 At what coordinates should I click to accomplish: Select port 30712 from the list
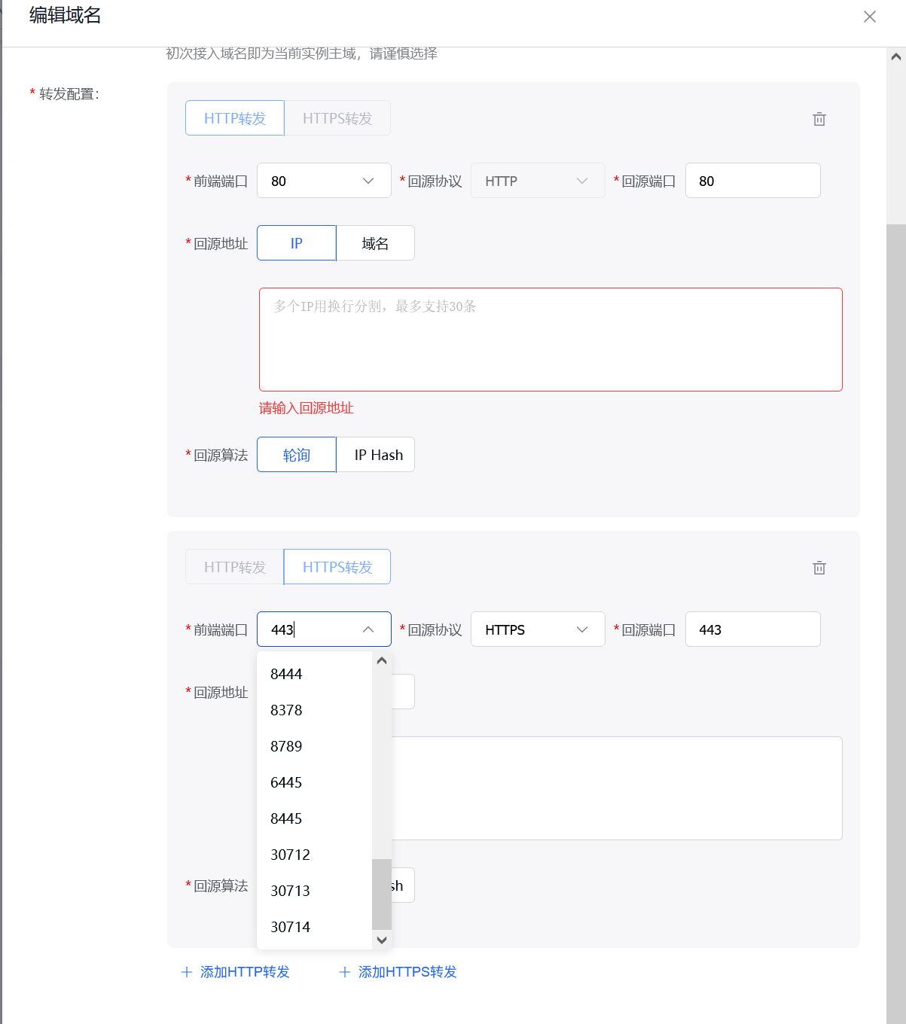290,855
